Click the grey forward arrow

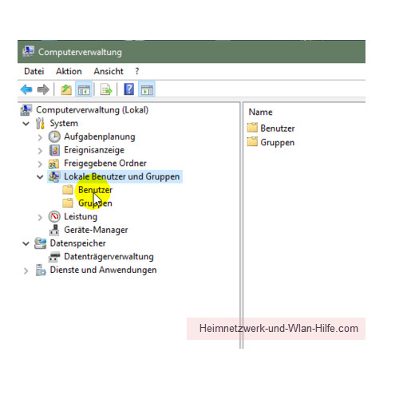click(x=43, y=89)
